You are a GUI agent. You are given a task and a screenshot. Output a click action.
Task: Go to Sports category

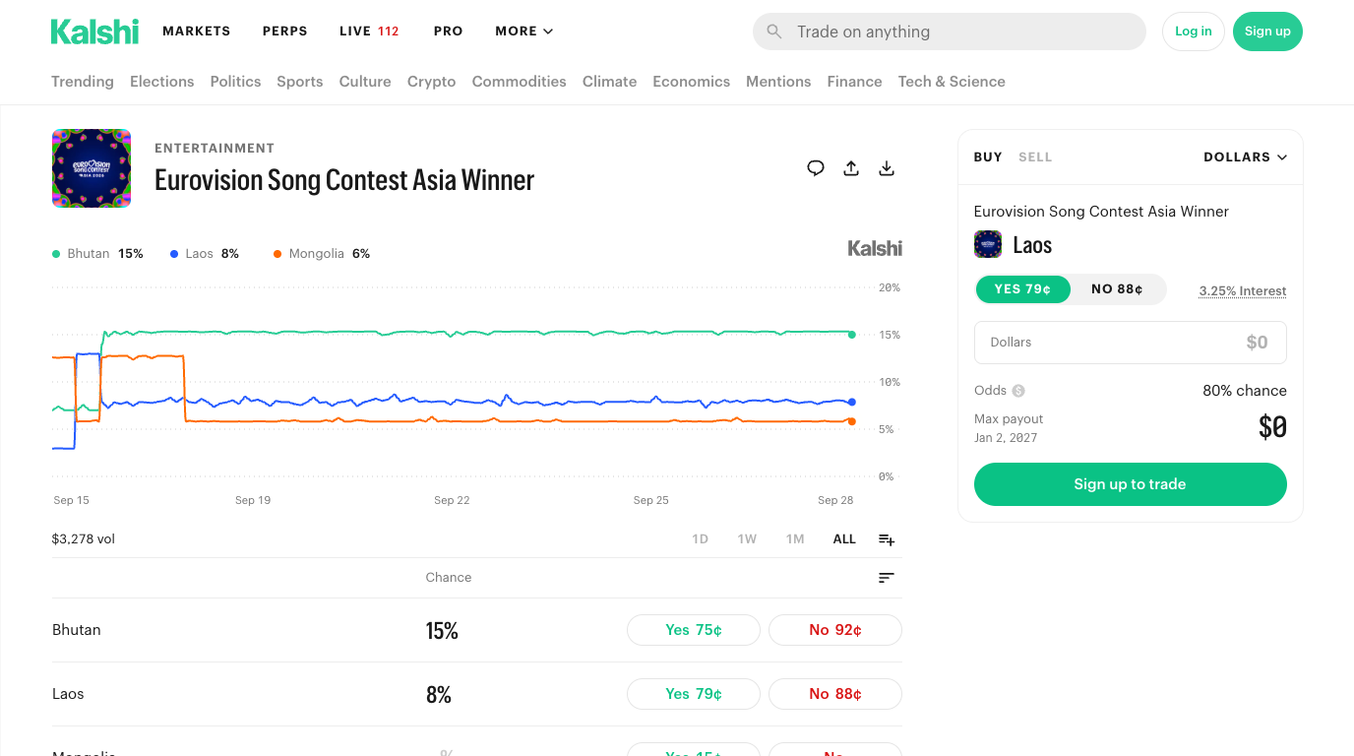click(x=300, y=82)
